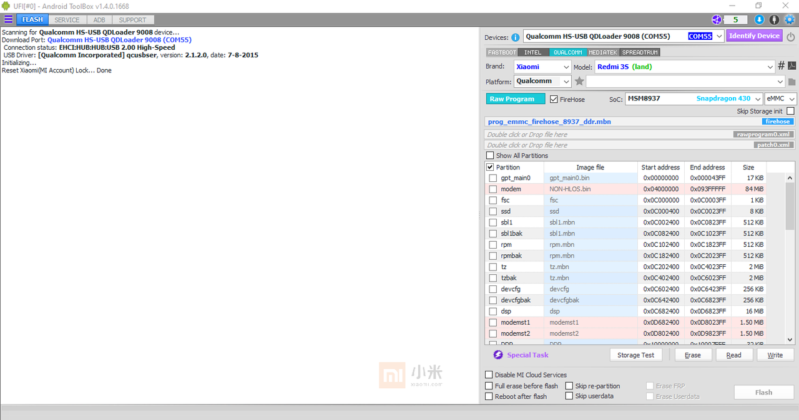
Task: Click the Raw Program button
Action: coord(516,98)
